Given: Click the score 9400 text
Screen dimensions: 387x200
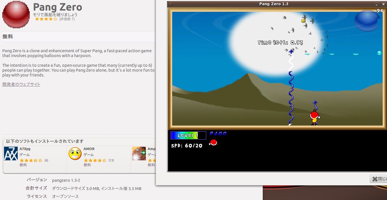Looking at the screenshot, I should [x=218, y=133].
